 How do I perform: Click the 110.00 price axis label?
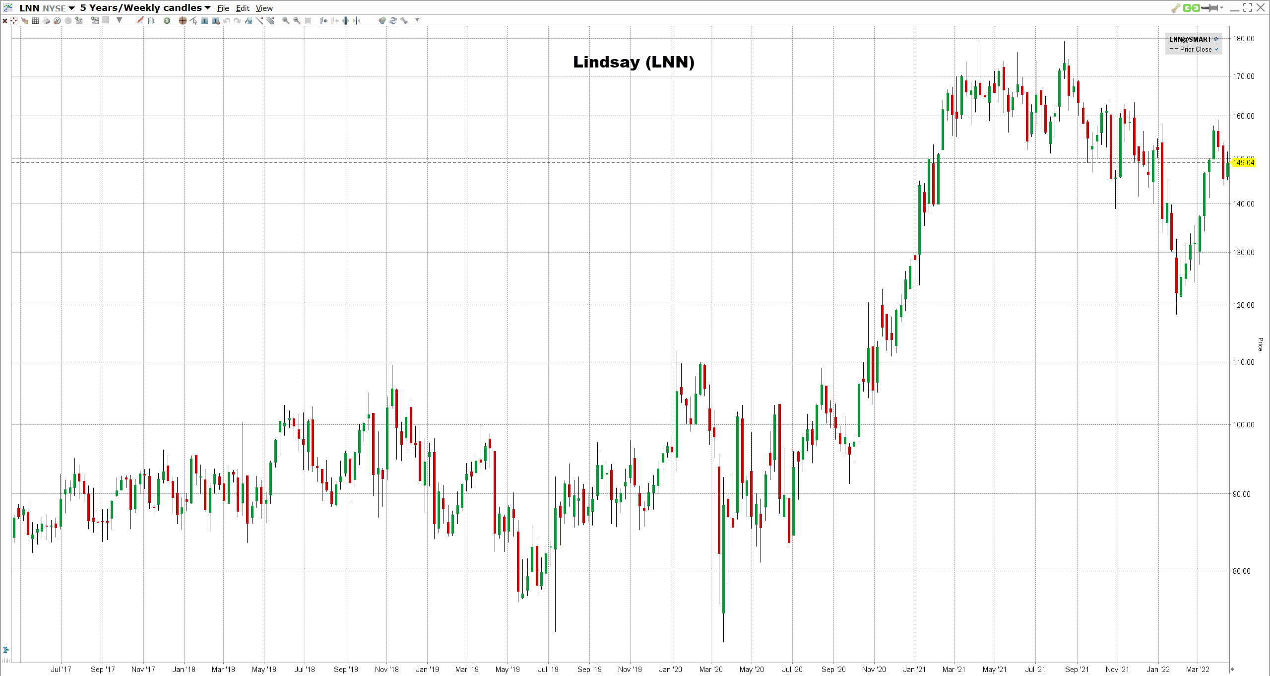tap(1244, 362)
